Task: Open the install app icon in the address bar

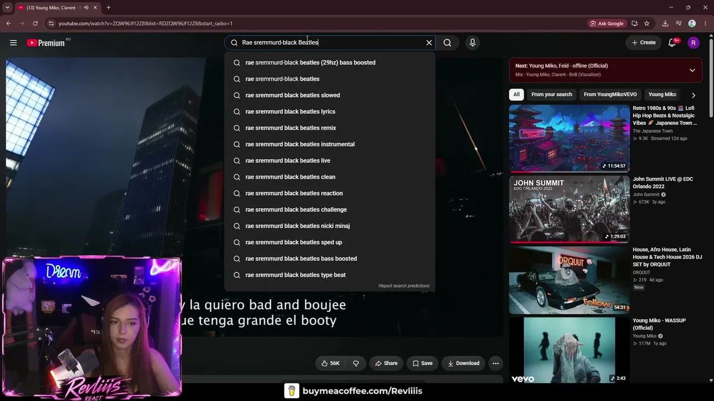Action: pos(635,23)
